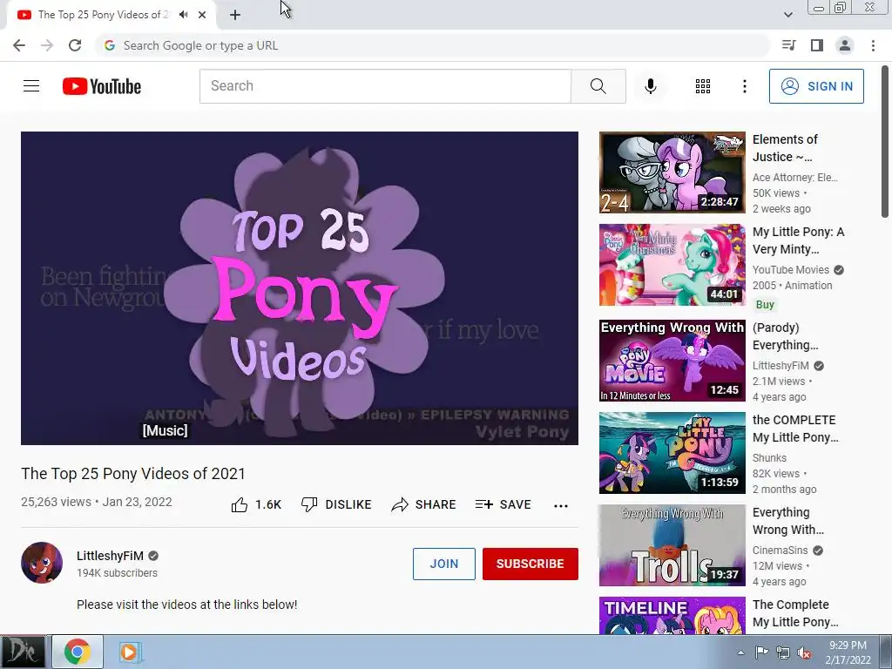
Task: Open the 'Elements of Justice' video title
Action: coord(785,148)
